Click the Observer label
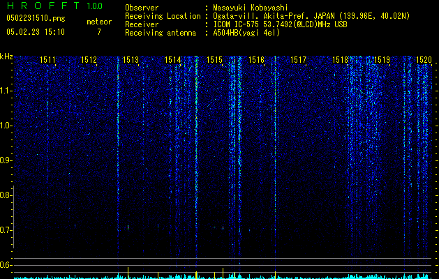 [142, 8]
